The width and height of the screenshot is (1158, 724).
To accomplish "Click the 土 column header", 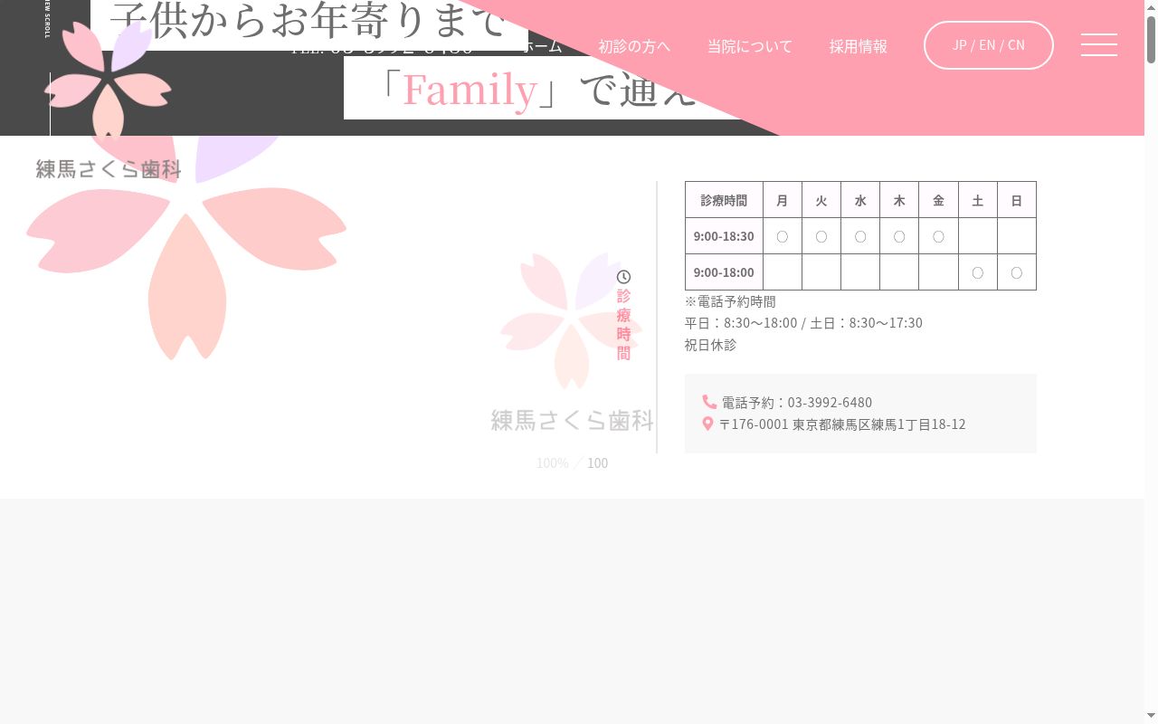I will tap(978, 200).
